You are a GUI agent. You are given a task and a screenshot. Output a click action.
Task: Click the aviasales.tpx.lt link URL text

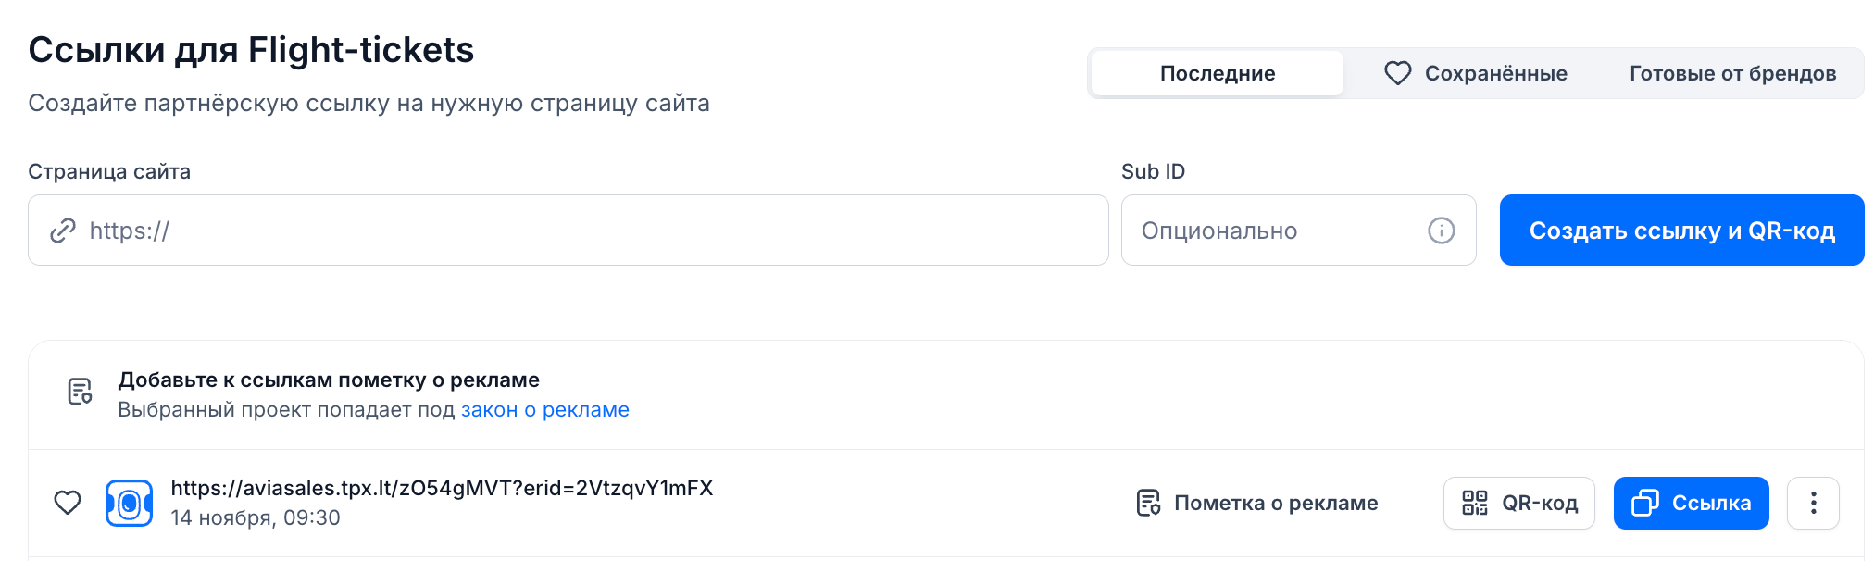(x=442, y=489)
